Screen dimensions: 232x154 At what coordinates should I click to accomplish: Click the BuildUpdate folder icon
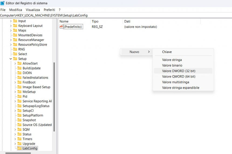19,68
